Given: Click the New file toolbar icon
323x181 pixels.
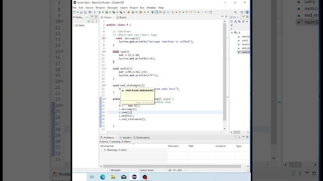Looking at the screenshot, I should pyautogui.click(x=74, y=12).
